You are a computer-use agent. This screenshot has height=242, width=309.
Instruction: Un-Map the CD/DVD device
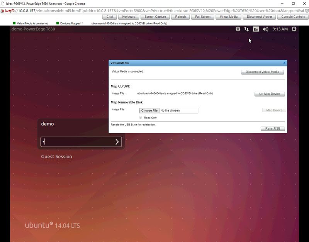[x=270, y=94]
